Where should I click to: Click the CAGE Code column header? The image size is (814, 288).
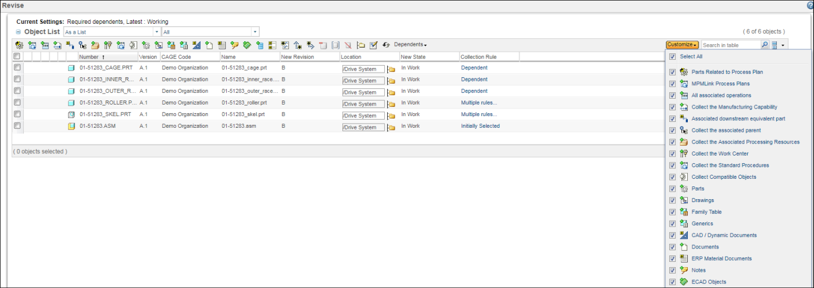coord(190,57)
